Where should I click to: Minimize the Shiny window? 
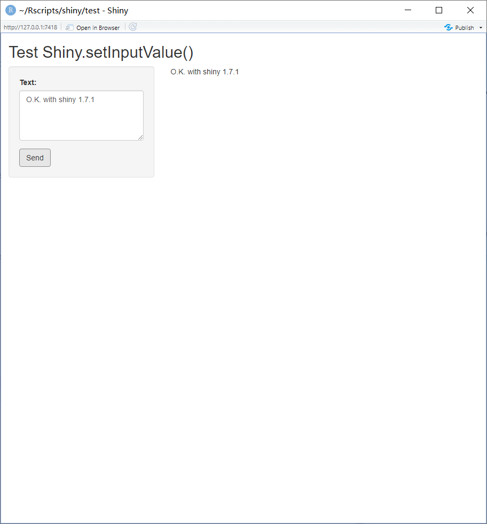[x=408, y=10]
